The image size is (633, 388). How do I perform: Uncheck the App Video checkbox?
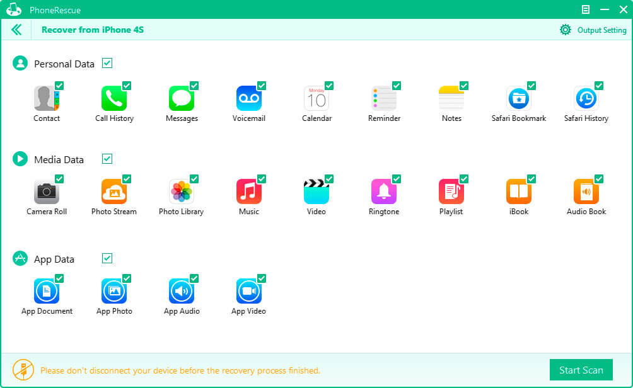coord(262,278)
